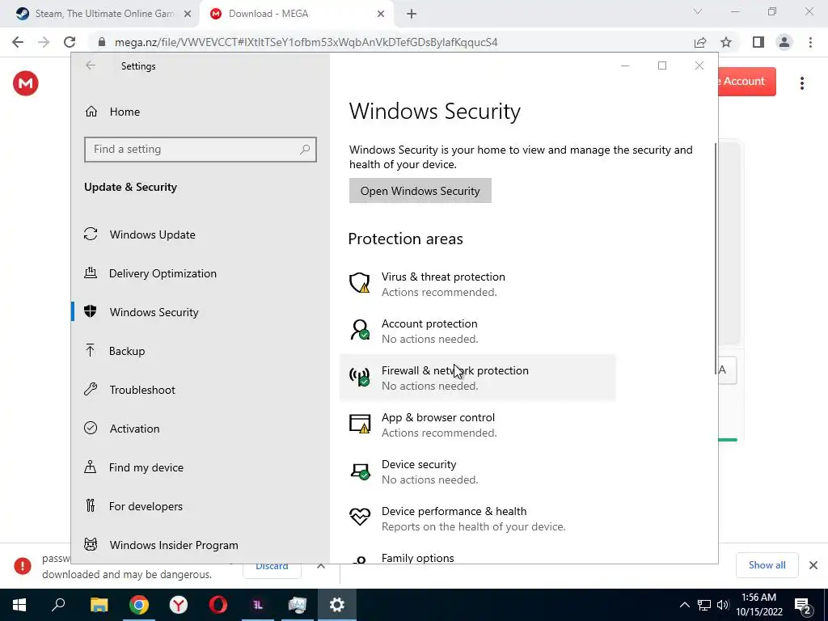The height and width of the screenshot is (621, 828).
Task: Click Chrome icon in taskbar
Action: (139, 605)
